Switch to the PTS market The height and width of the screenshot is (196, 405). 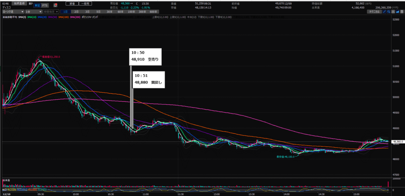45,5
